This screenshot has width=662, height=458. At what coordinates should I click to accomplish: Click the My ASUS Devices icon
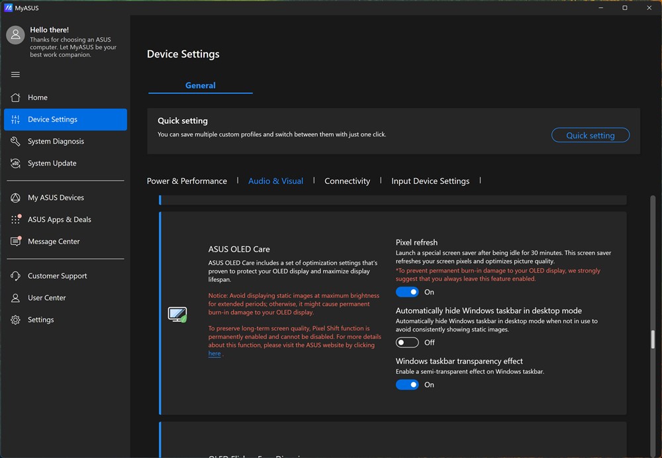[15, 198]
